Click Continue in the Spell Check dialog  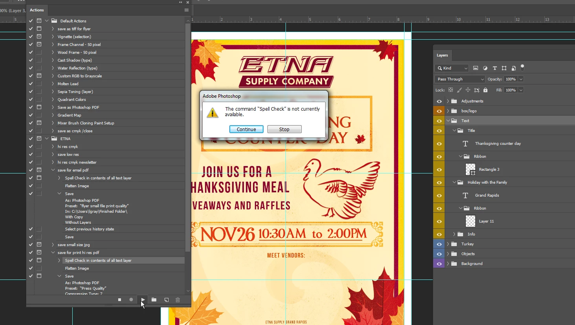coord(246,129)
